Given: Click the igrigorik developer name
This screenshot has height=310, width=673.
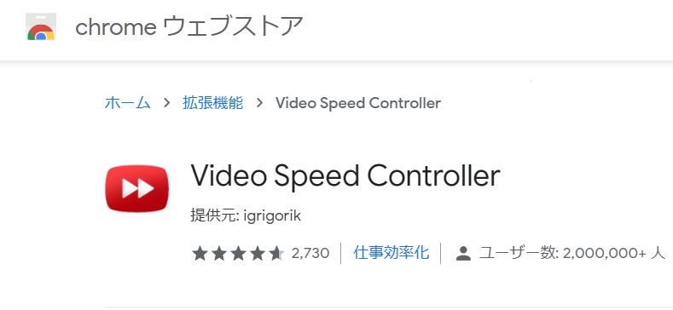Looking at the screenshot, I should click(x=272, y=216).
